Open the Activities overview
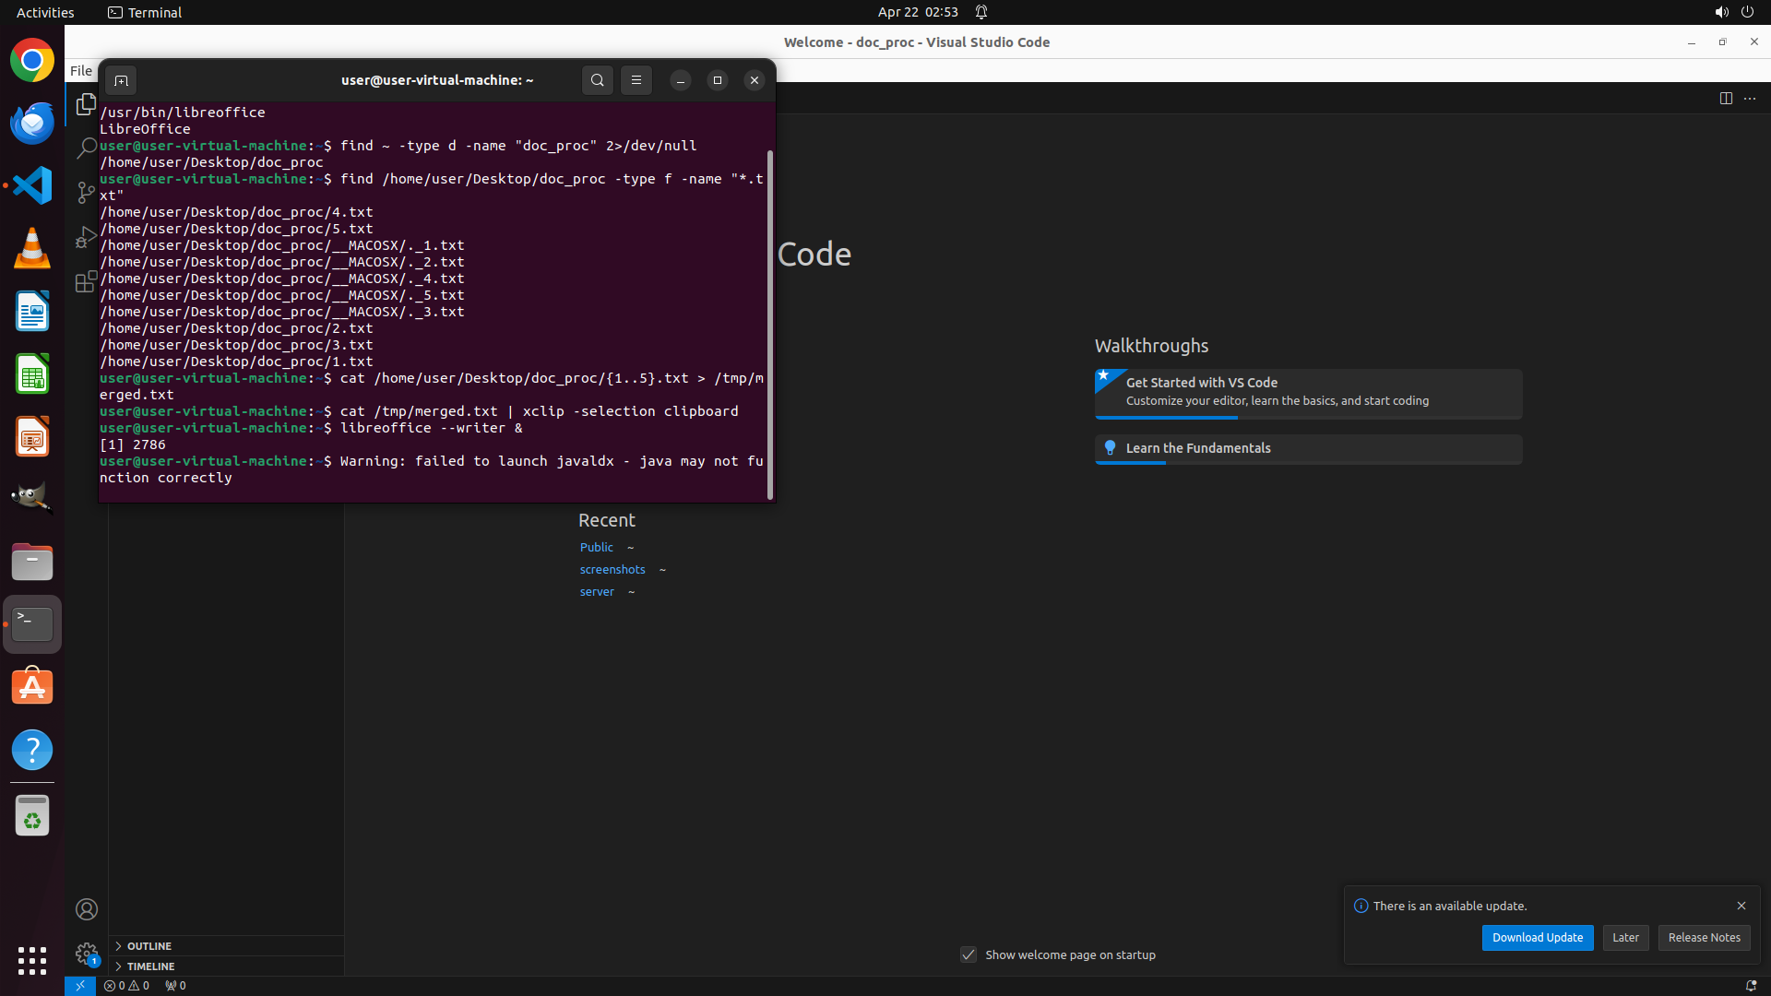This screenshot has width=1771, height=996. (x=45, y=12)
